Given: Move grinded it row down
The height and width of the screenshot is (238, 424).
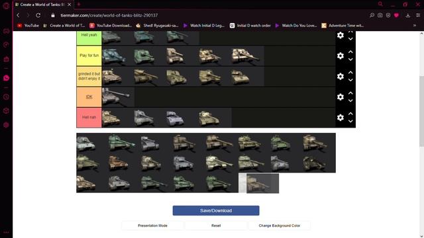Looking at the screenshot, I should (350, 80).
